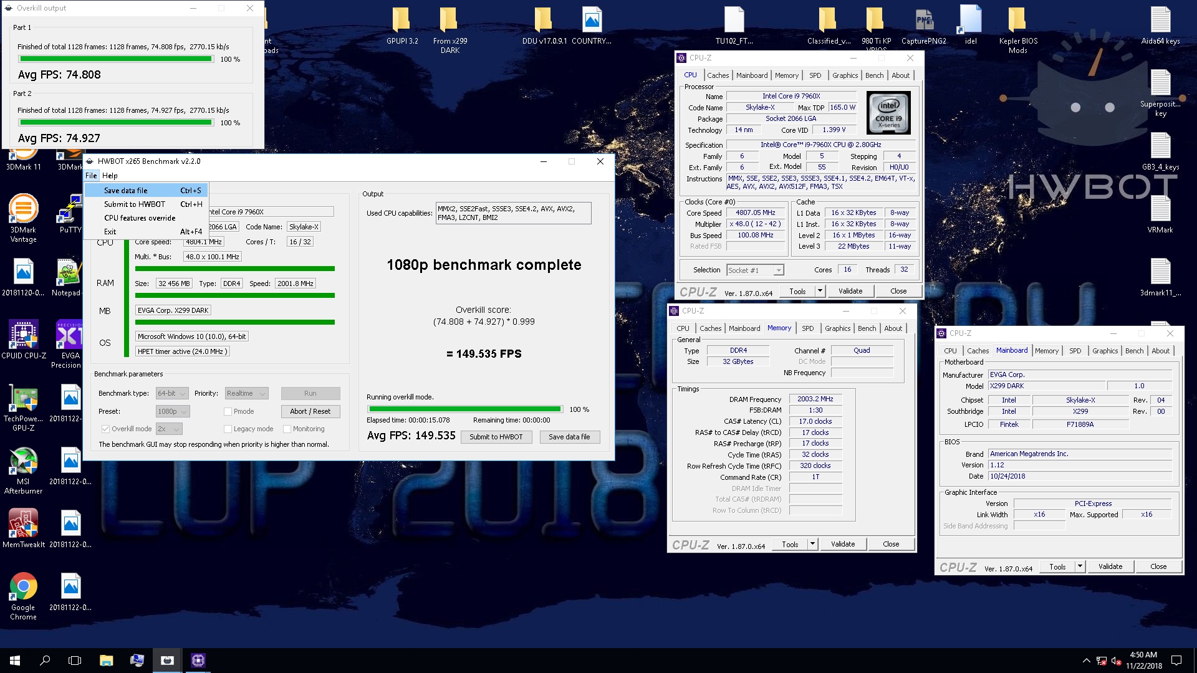Enable the Legacy mode checkbox
The width and height of the screenshot is (1197, 673).
228,429
